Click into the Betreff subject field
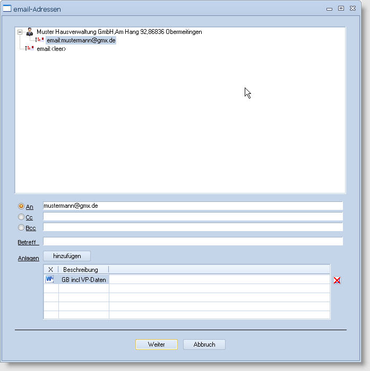This screenshot has width=370, height=371. 193,242
